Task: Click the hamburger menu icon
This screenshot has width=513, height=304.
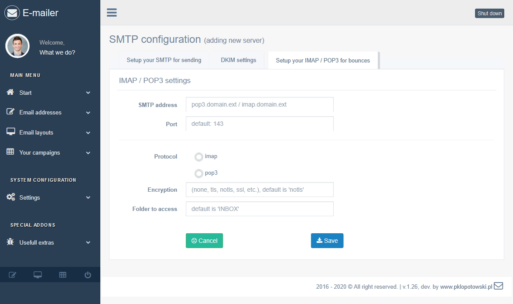Action: [112, 12]
